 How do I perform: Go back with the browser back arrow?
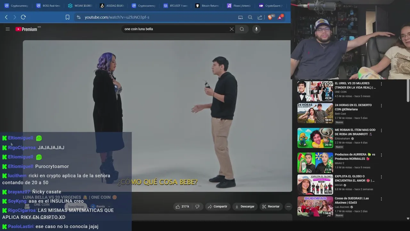(x=6, y=17)
